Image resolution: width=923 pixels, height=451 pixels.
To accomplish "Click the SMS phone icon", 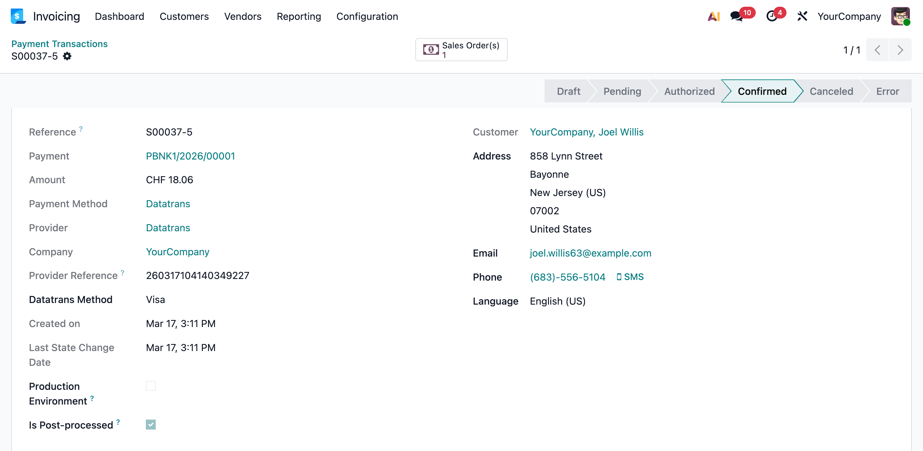I will 619,277.
